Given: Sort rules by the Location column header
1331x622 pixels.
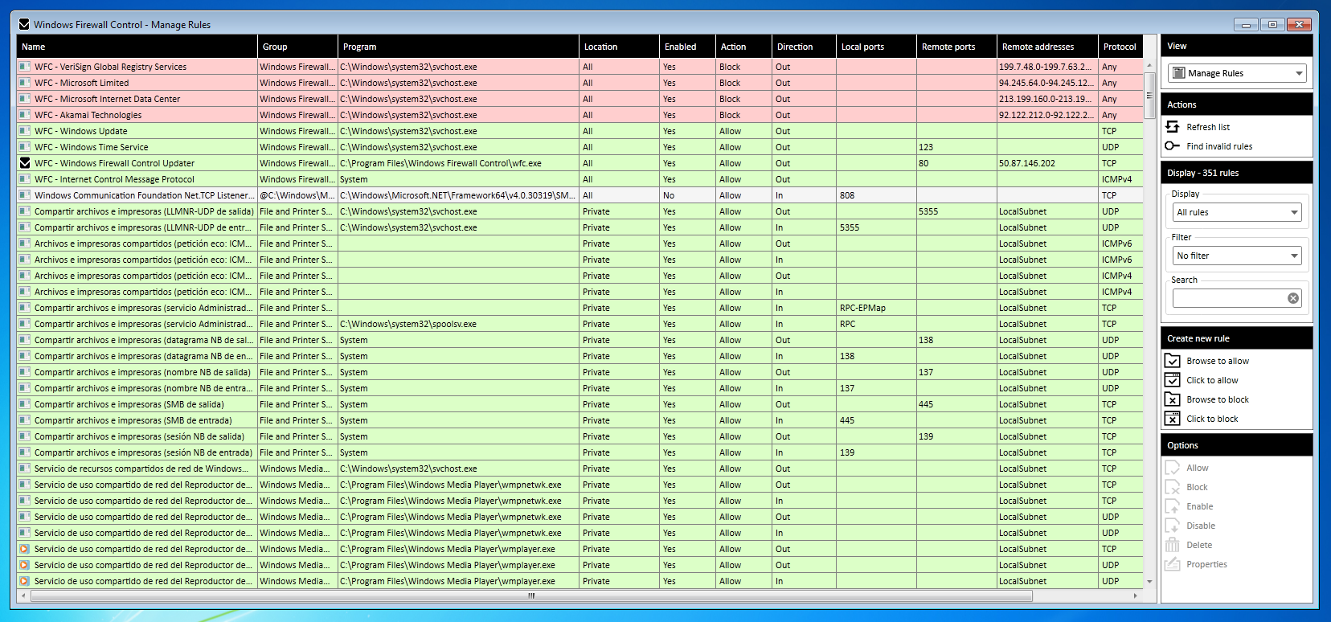Looking at the screenshot, I should (x=619, y=47).
